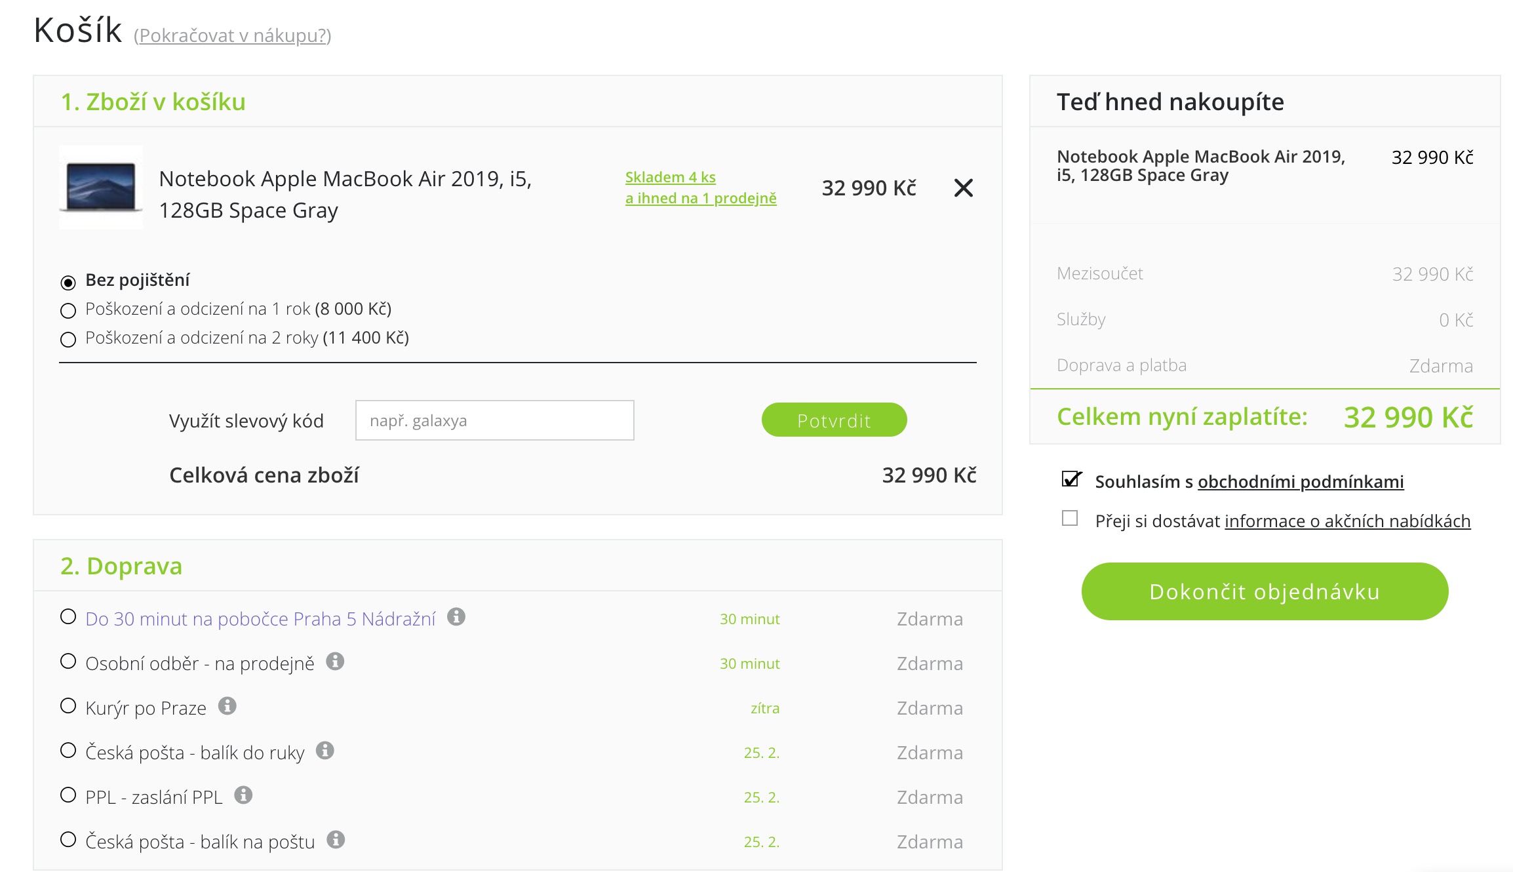This screenshot has height=872, width=1513.
Task: Show info for Česká pošta balík na poštu
Action: pyautogui.click(x=336, y=840)
